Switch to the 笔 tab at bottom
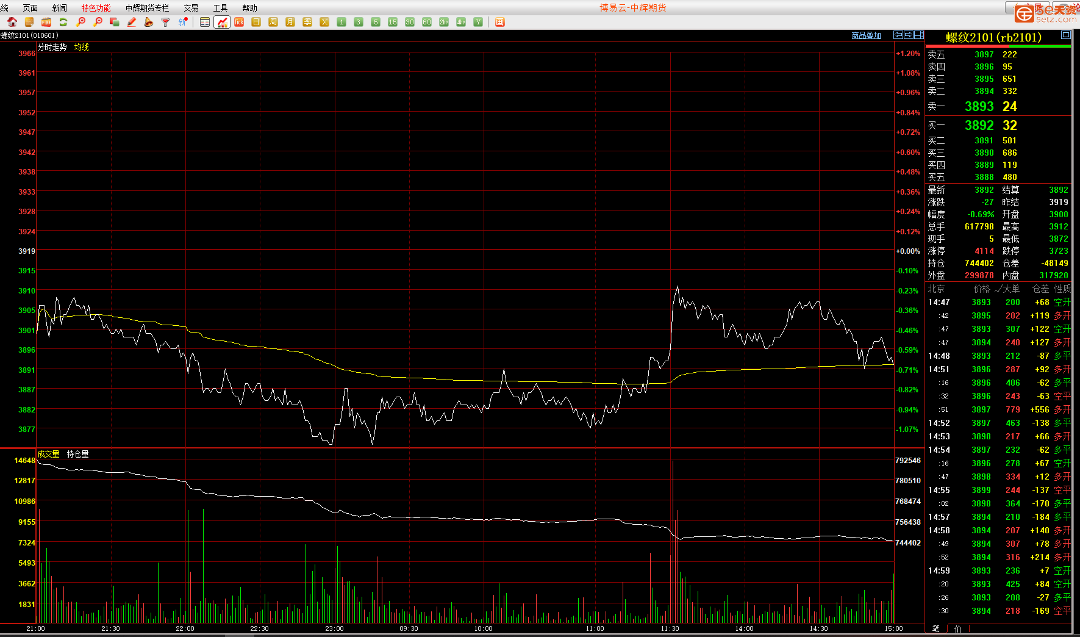Screen dimensions: 1080x637 click(936, 628)
